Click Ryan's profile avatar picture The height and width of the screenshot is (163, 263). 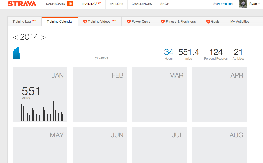click(x=243, y=4)
